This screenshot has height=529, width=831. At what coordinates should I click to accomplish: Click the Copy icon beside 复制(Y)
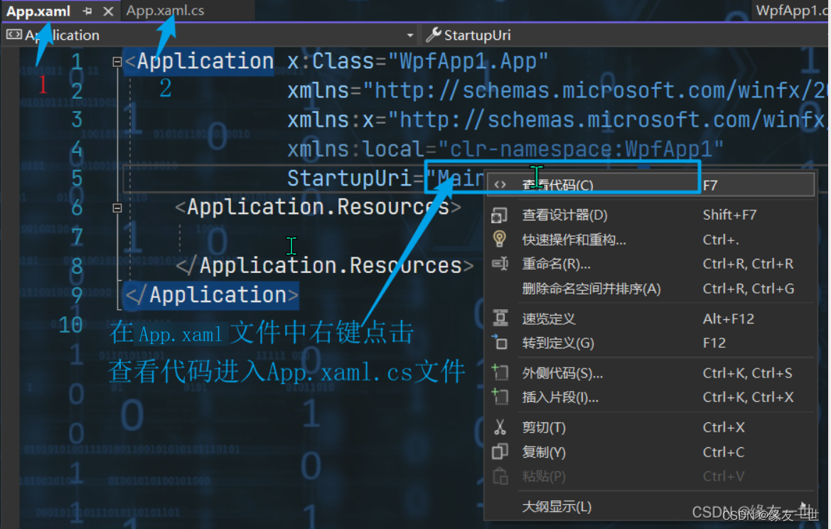tap(500, 452)
